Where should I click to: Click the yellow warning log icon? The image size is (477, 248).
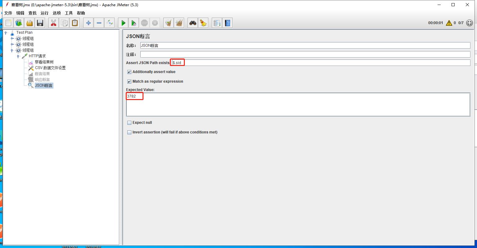coord(449,23)
